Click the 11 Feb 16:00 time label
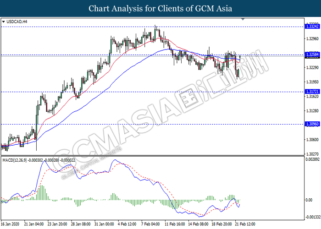The height and width of the screenshot is (229, 321). 175,224
